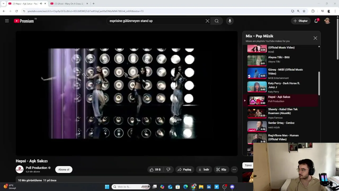
Task: Open zoom control in address bar
Action: tap(298, 11)
